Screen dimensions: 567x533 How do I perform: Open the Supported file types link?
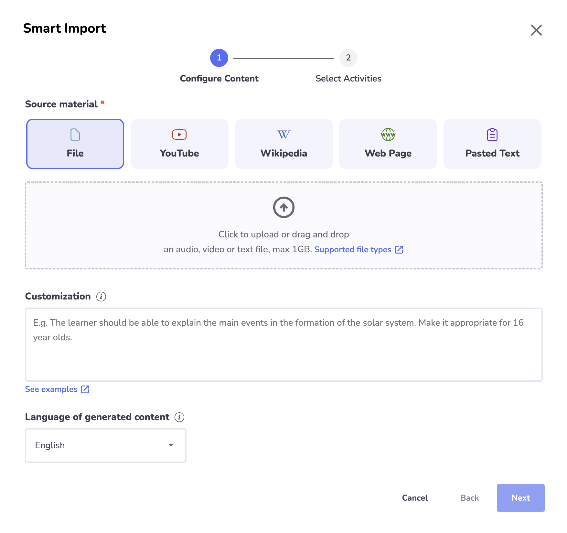point(353,250)
